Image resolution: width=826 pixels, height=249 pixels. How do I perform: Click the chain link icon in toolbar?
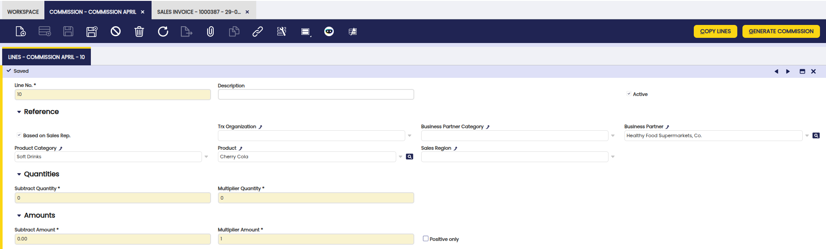[x=258, y=31]
